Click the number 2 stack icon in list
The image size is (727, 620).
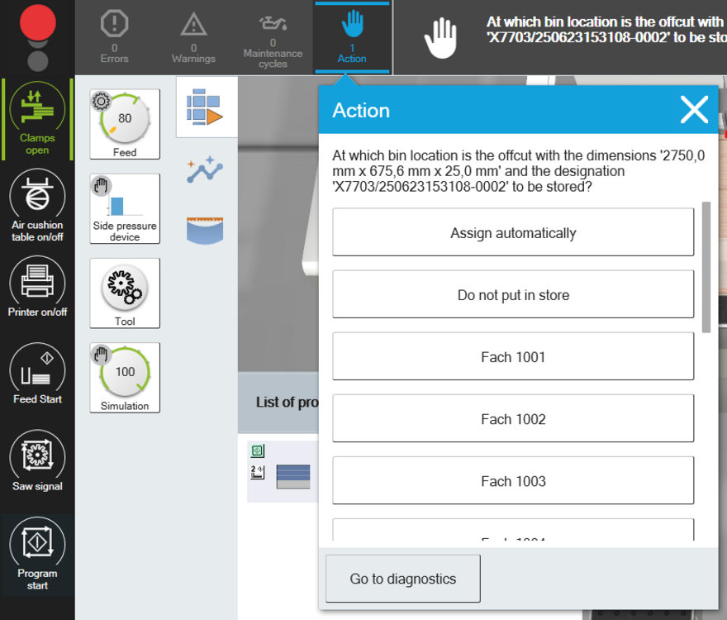point(257,472)
